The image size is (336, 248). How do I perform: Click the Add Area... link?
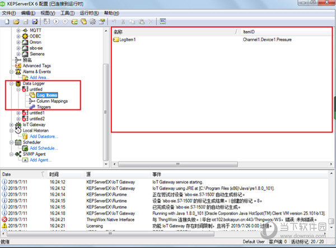pos(39,77)
